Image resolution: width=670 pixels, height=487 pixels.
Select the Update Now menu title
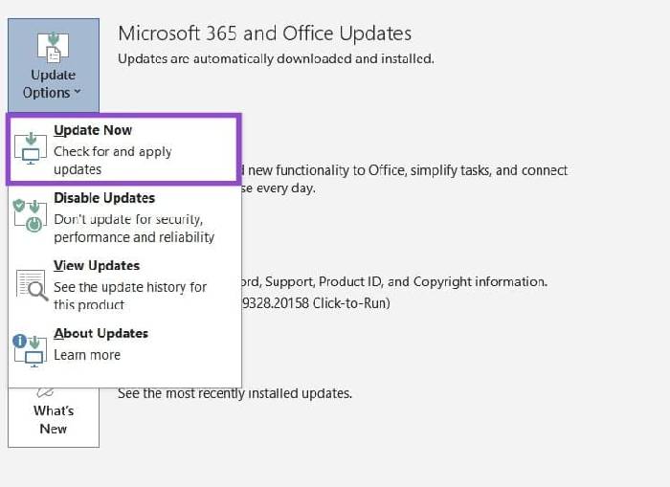click(93, 130)
